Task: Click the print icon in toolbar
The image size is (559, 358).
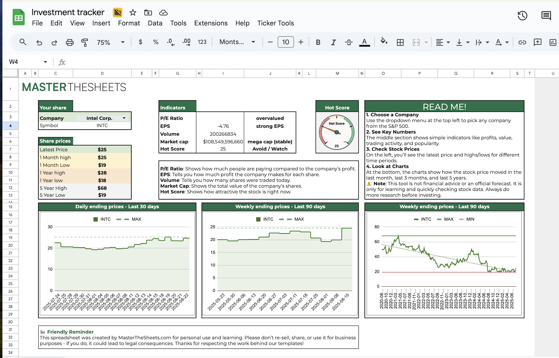Action: 70,42
